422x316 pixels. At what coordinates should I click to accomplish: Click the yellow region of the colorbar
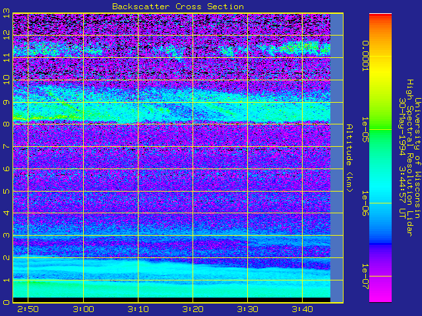point(380,70)
